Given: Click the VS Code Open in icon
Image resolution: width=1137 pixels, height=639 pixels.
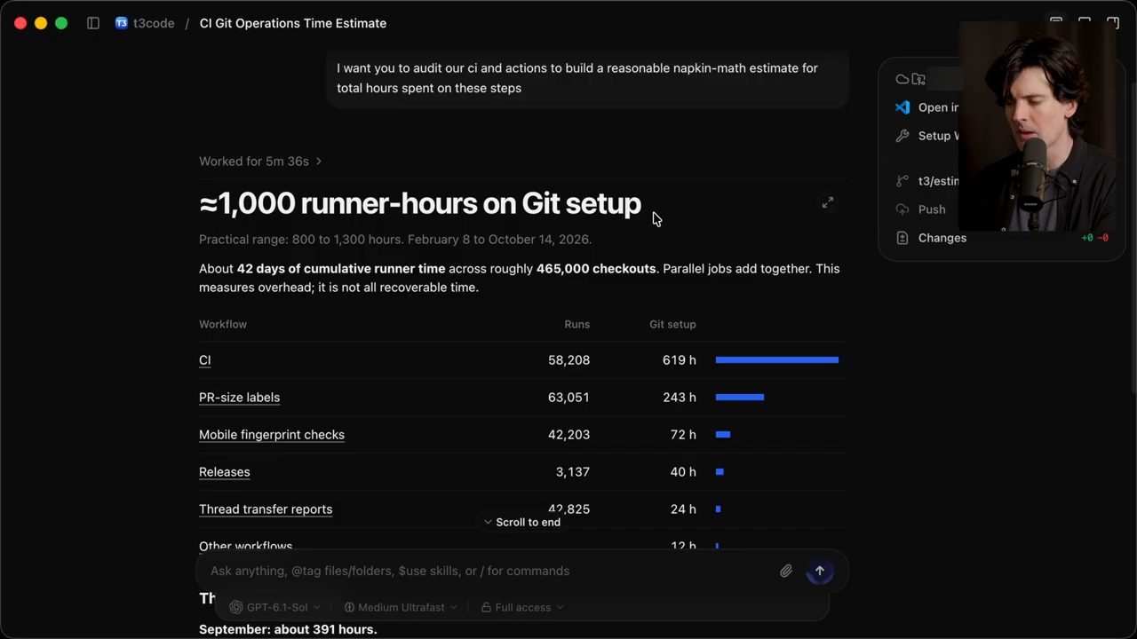Looking at the screenshot, I should click(x=902, y=107).
